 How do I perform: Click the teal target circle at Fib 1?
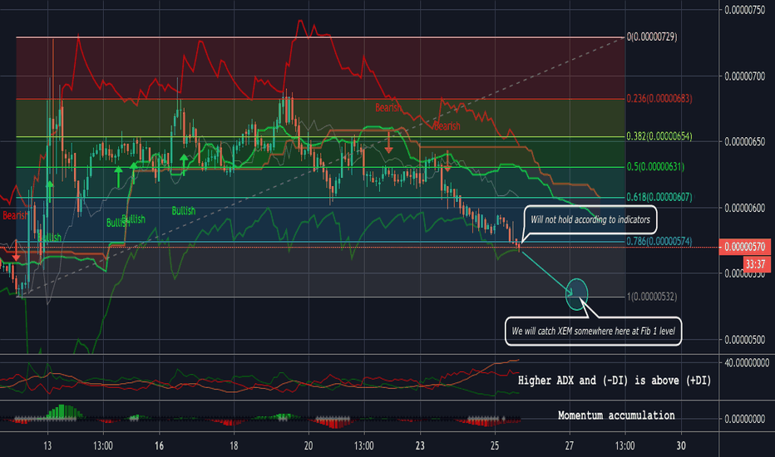coord(576,294)
